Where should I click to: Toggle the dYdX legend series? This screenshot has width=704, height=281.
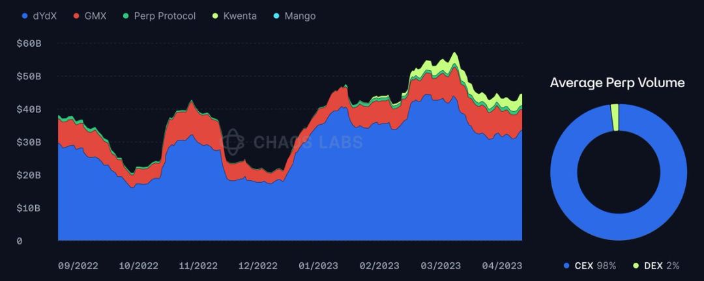click(39, 16)
